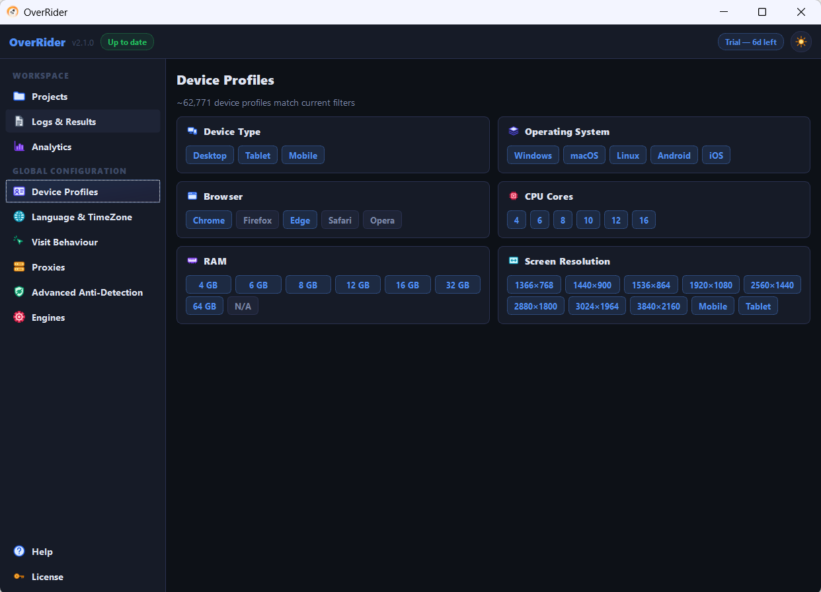The width and height of the screenshot is (821, 592).
Task: Toggle the Desktop device type chip
Action: [x=210, y=155]
